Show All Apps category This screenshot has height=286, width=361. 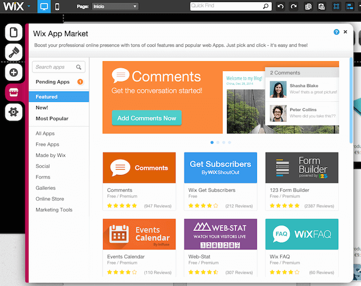point(45,133)
